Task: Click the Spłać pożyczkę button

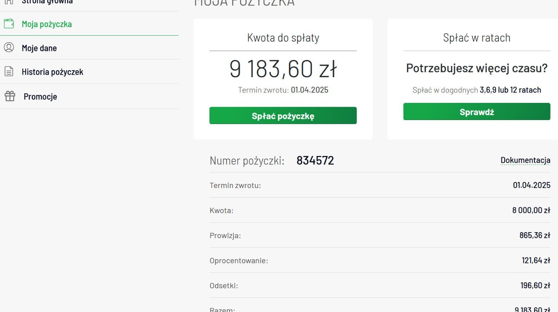Action: [x=283, y=116]
